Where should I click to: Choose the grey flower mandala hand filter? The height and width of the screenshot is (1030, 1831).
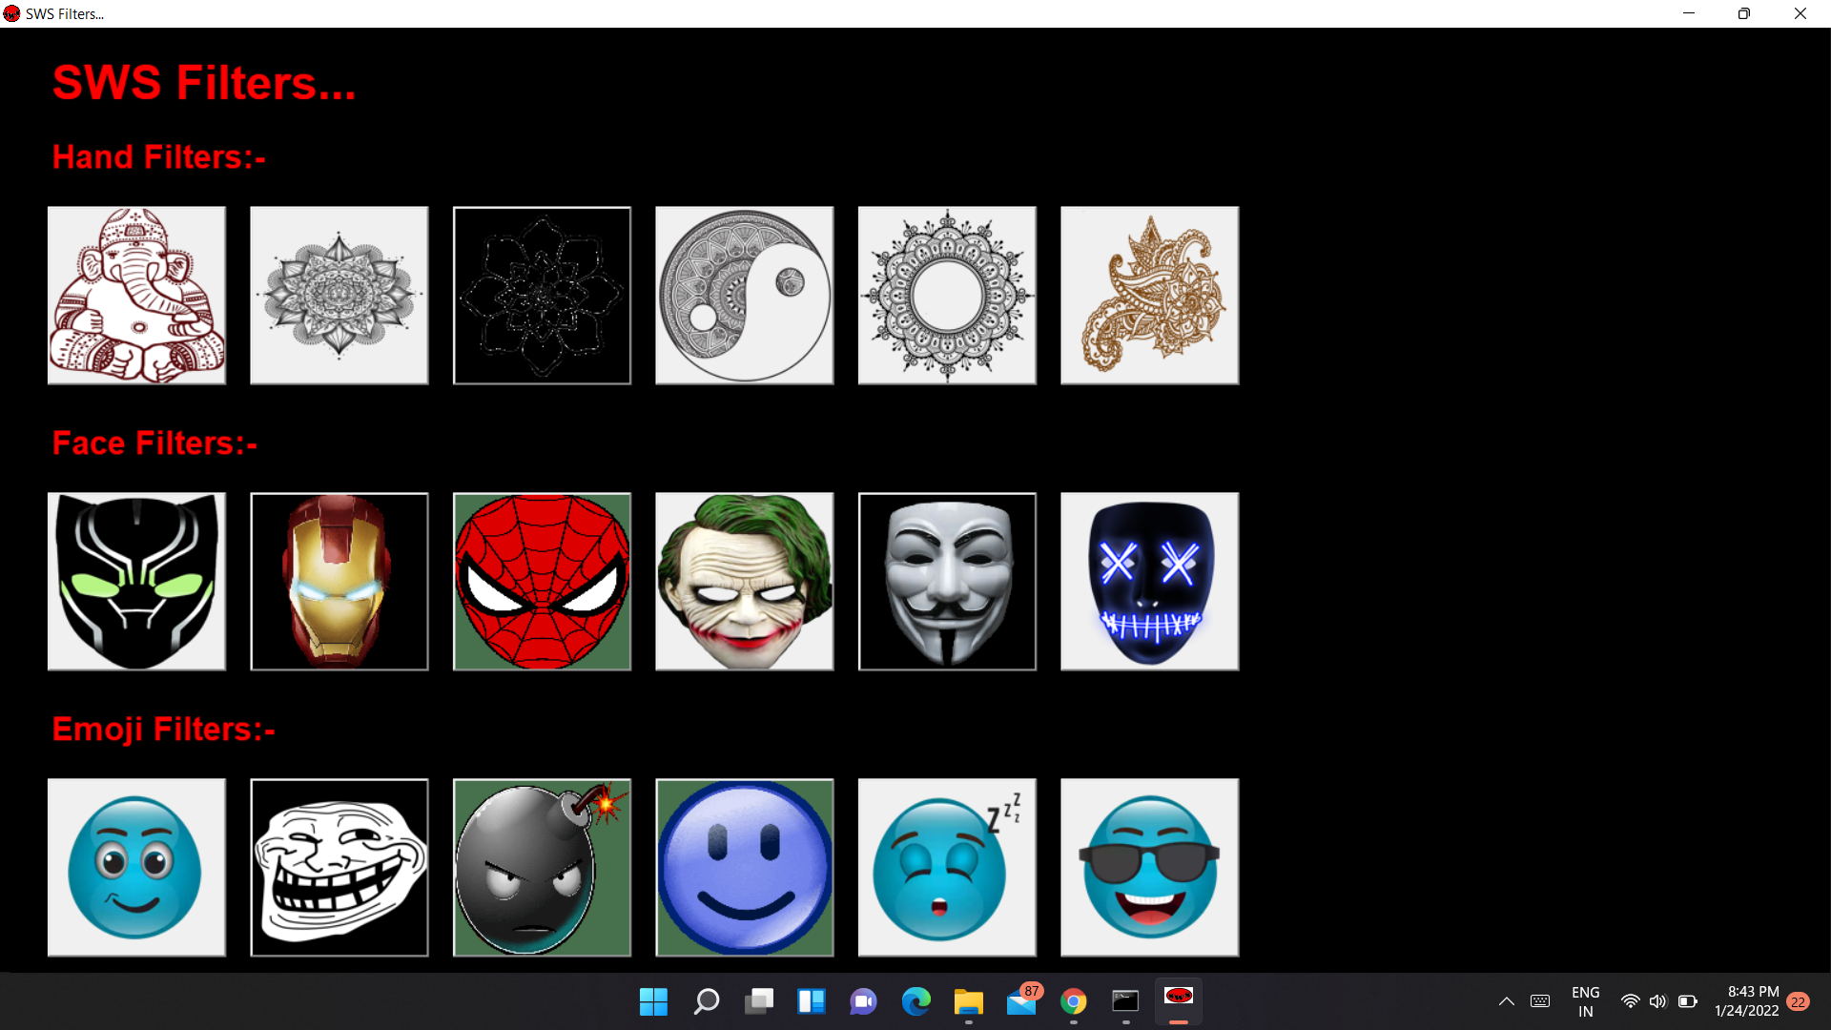click(x=339, y=296)
